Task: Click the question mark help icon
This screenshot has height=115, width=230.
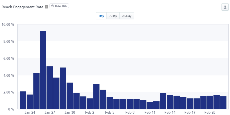Action: click(x=46, y=7)
